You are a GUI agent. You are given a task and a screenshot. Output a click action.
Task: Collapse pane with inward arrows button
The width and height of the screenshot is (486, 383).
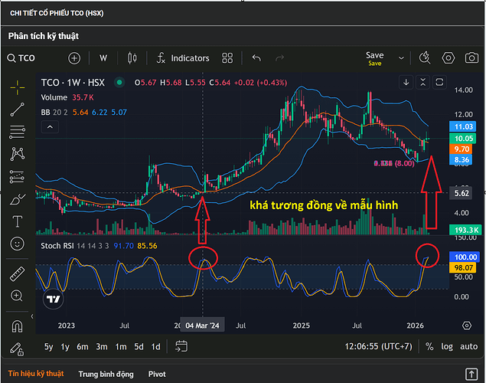(x=422, y=83)
